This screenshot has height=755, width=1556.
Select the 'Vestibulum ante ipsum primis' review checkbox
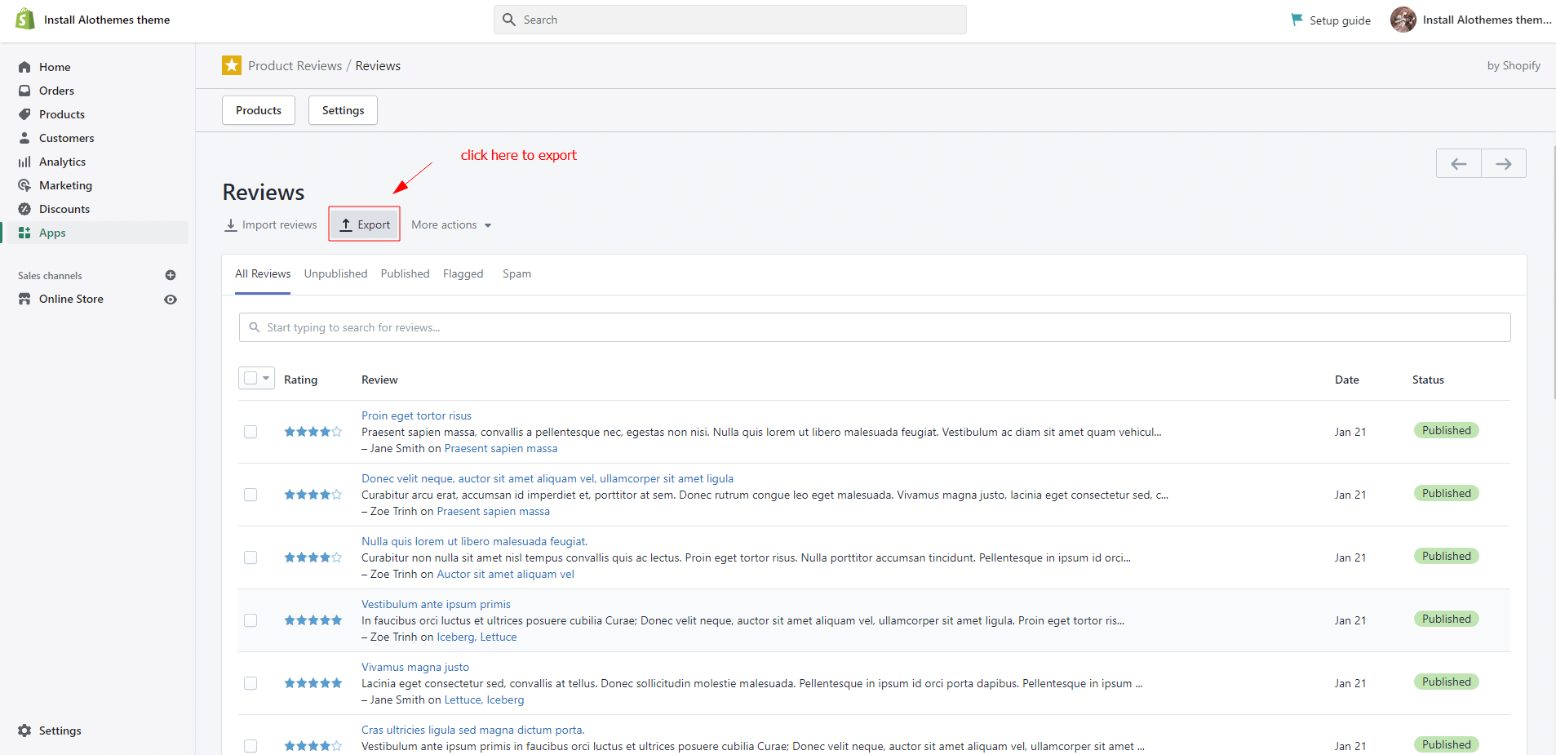click(250, 620)
